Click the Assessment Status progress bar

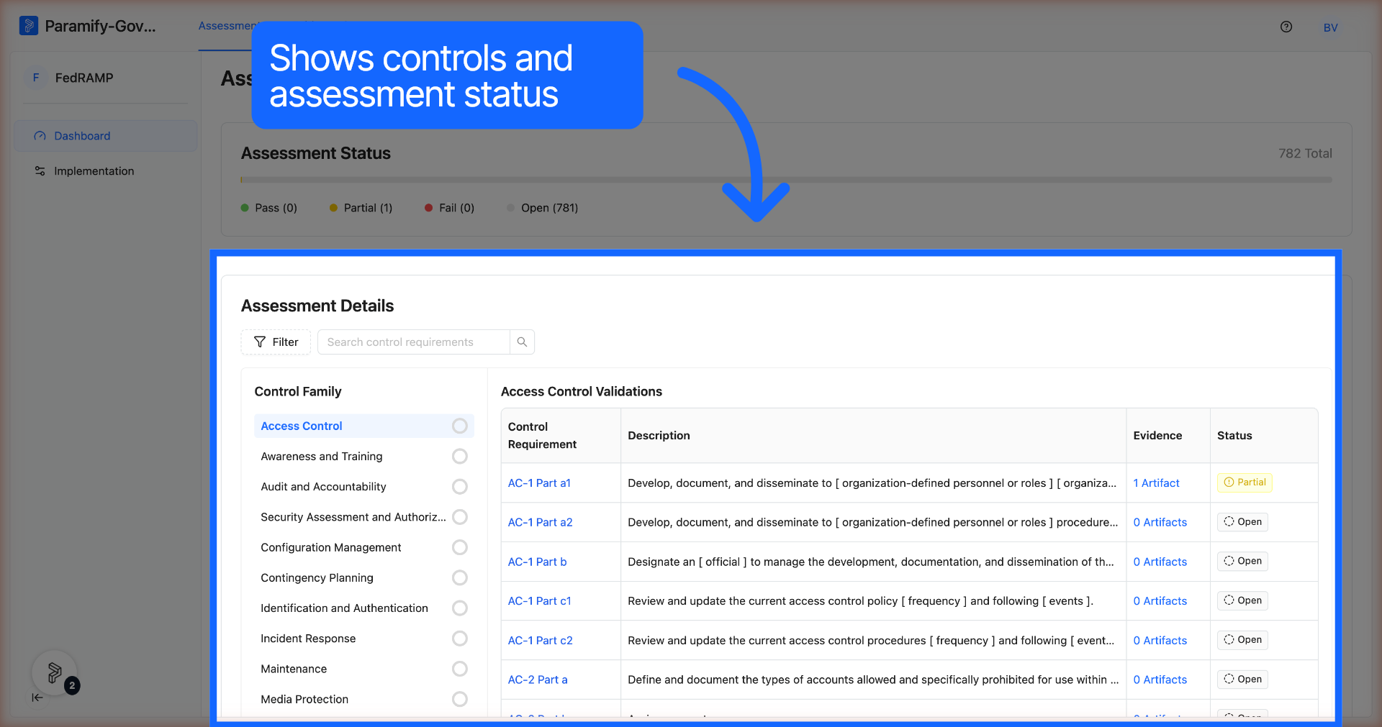(786, 180)
